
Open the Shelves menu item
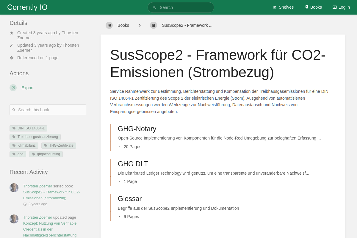[x=283, y=7]
